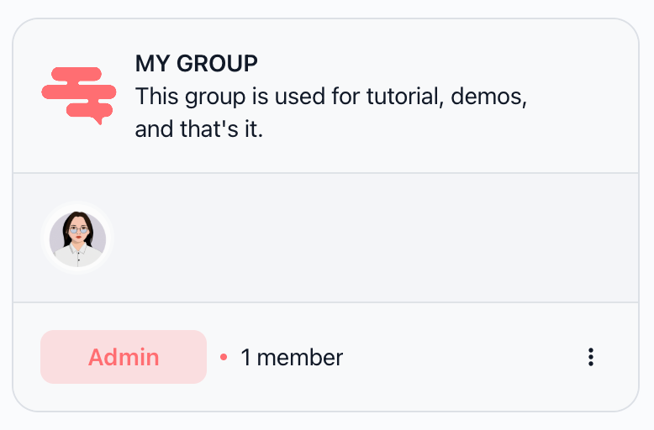654x430 pixels.
Task: Click the word GROUP in the heading
Action: (x=218, y=64)
